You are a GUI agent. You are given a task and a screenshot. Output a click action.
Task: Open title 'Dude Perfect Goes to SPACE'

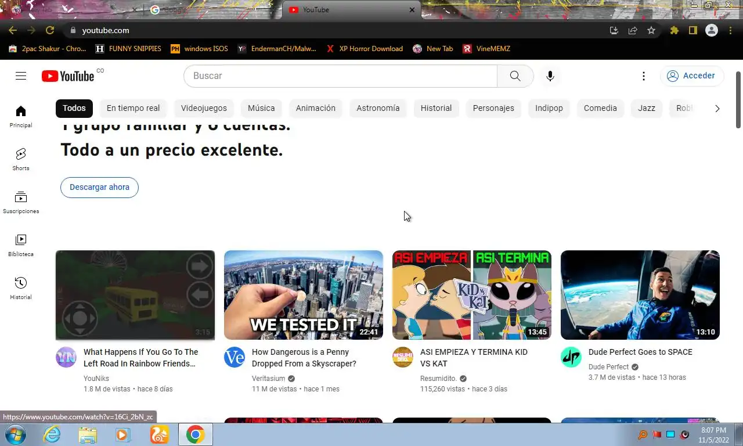(640, 352)
